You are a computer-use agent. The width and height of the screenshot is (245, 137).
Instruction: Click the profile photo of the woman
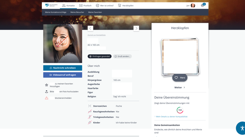pyautogui.click(x=63, y=43)
